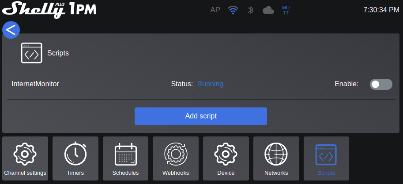This screenshot has height=184, width=403.
Task: Click the Running status text
Action: pos(210,84)
